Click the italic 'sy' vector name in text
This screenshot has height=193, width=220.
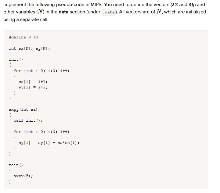point(192,5)
